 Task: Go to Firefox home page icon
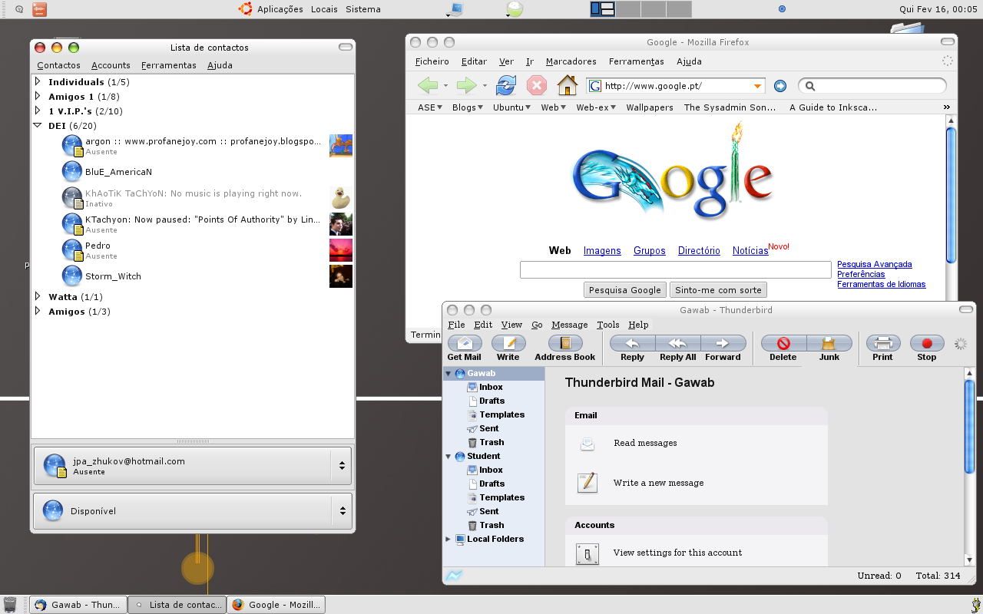(567, 85)
